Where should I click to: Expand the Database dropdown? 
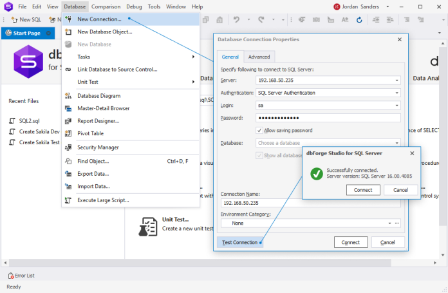tap(397, 143)
